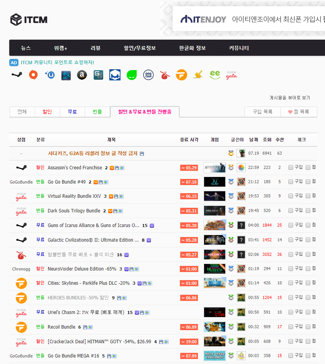Select the green 'ee' store icon
Viewport: 325px width, 364px height.
(x=215, y=75)
